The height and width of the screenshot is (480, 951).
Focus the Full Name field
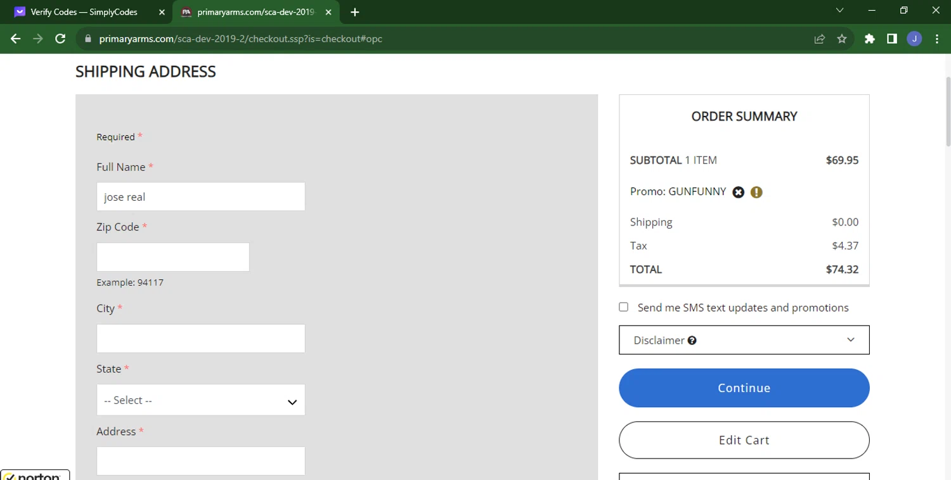coord(201,197)
